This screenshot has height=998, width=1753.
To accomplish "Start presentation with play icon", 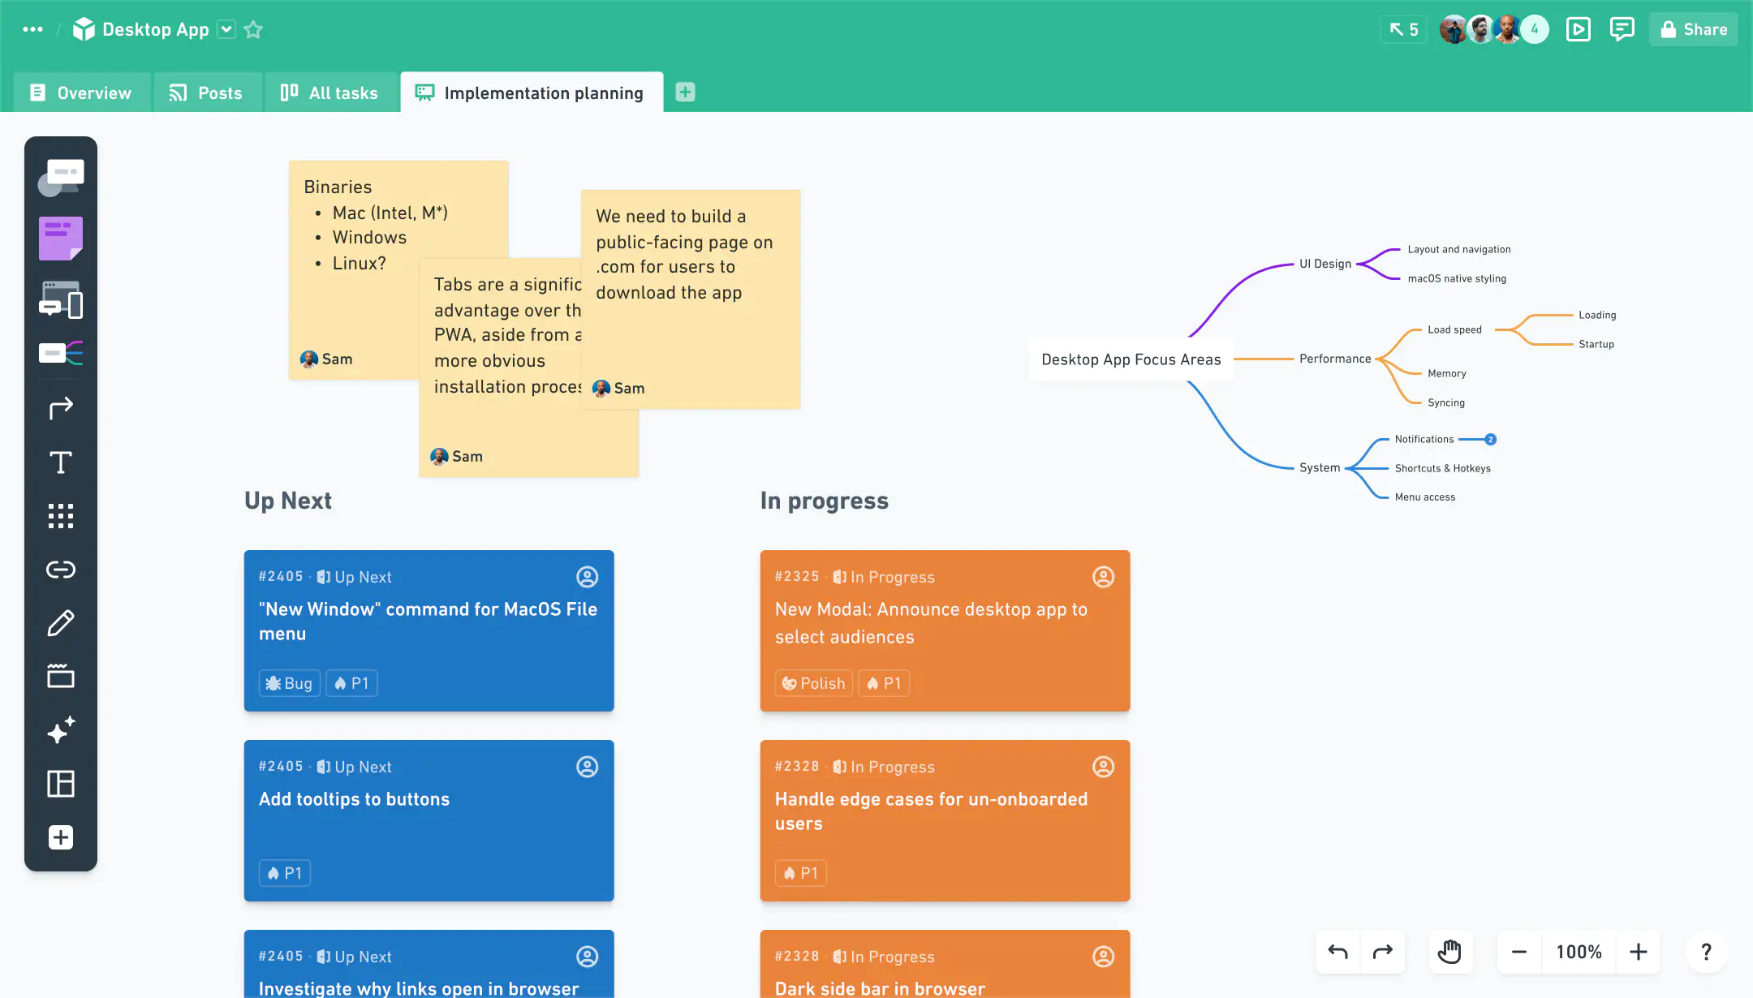I will click(x=1578, y=30).
